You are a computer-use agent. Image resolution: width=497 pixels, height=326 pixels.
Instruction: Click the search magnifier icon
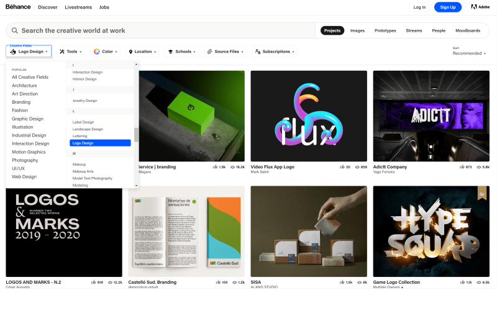tap(14, 30)
